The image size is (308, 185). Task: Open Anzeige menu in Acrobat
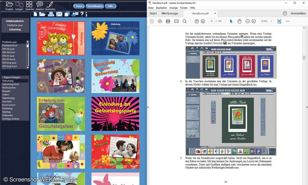174,8
